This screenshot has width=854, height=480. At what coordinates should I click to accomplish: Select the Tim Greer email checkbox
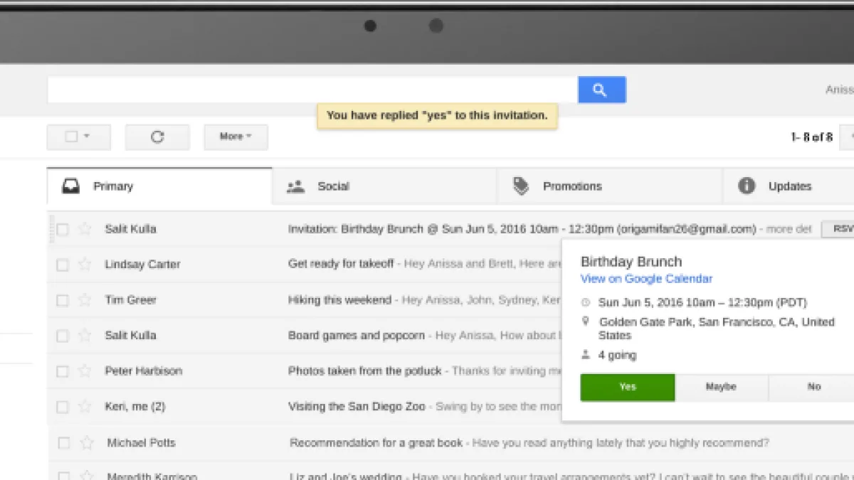tap(63, 300)
